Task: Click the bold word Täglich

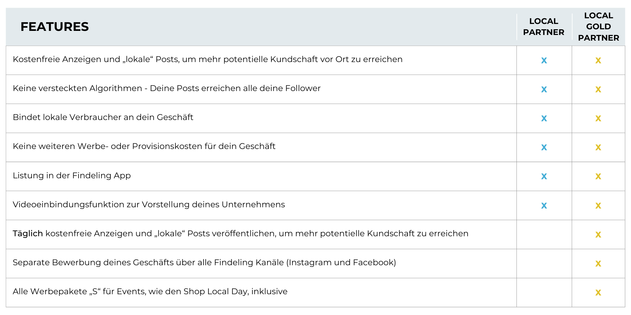Action: [x=28, y=233]
